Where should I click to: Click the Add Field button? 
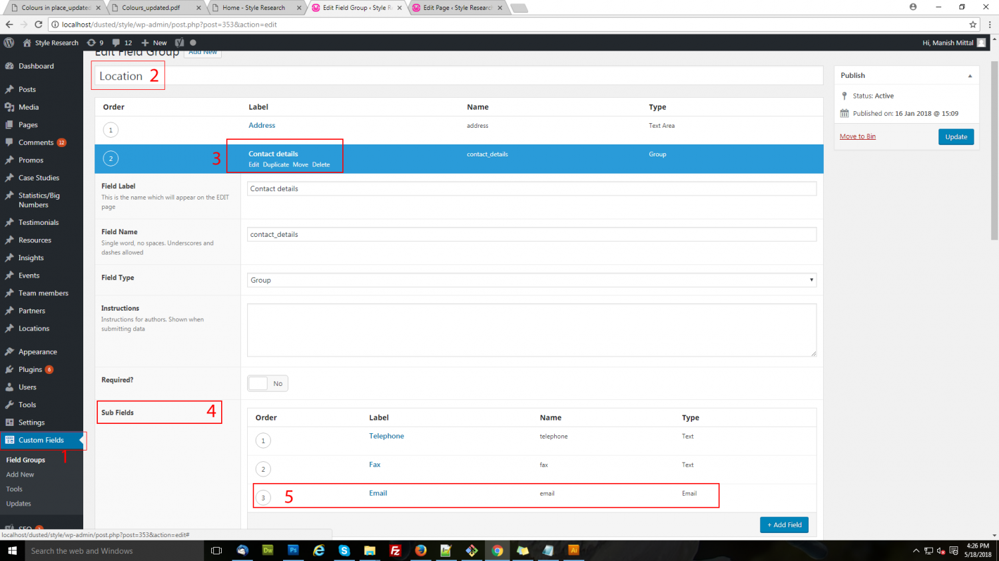(784, 525)
